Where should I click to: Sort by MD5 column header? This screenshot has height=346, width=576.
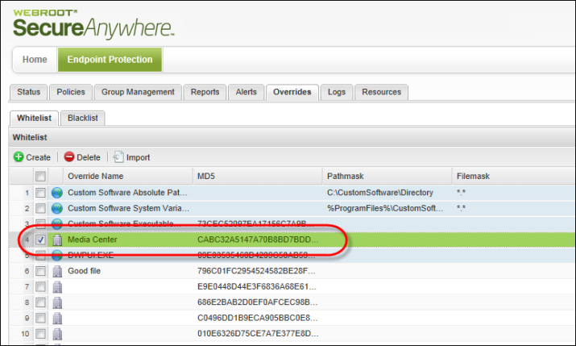(x=258, y=176)
